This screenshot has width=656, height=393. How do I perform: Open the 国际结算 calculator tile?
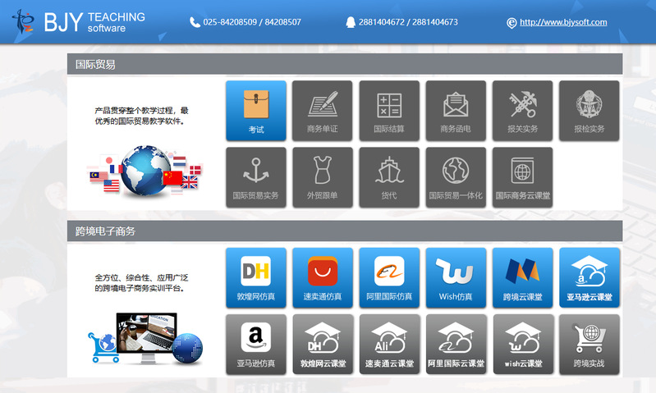[x=388, y=110]
